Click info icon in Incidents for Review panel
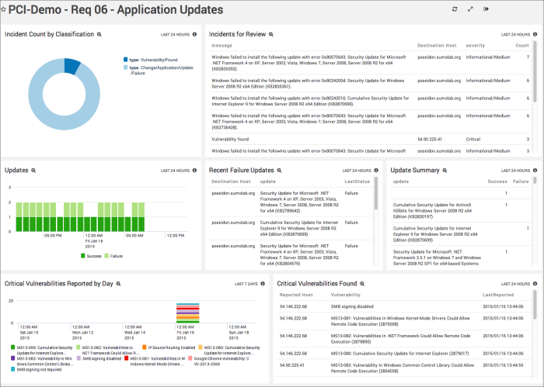The height and width of the screenshot is (387, 544). [534, 35]
